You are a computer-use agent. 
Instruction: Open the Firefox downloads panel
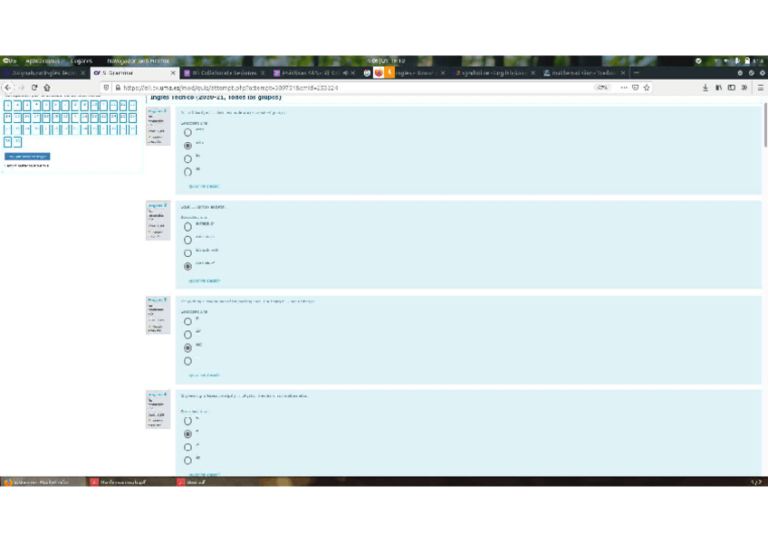[706, 88]
